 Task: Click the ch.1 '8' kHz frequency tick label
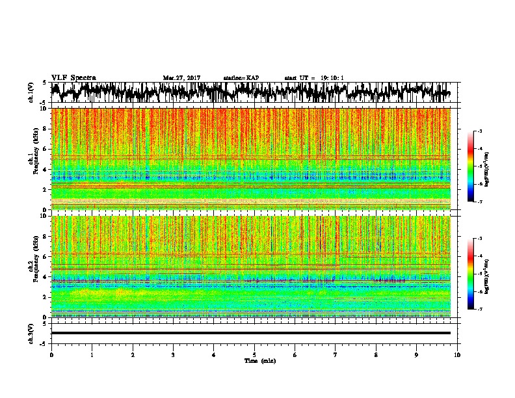(46, 129)
